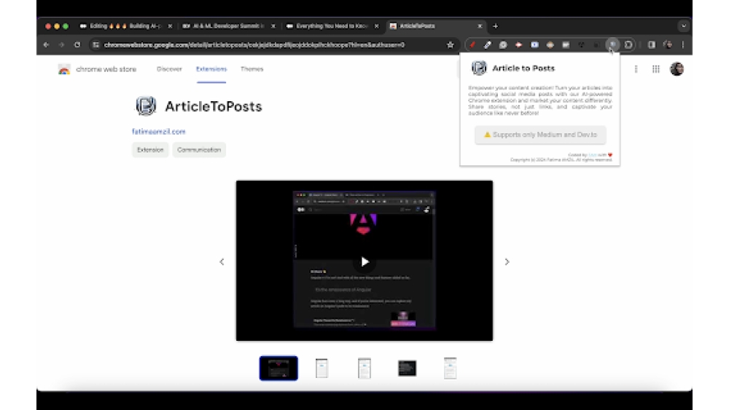Open Google apps grid

tap(656, 69)
